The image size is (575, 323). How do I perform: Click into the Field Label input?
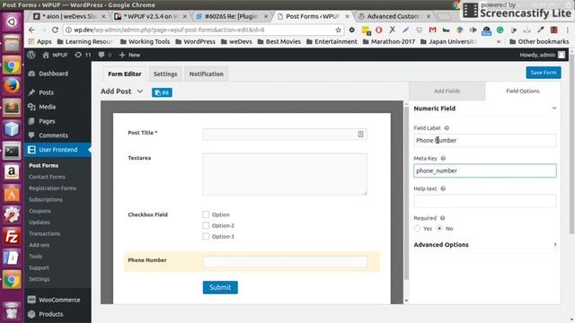(485, 141)
